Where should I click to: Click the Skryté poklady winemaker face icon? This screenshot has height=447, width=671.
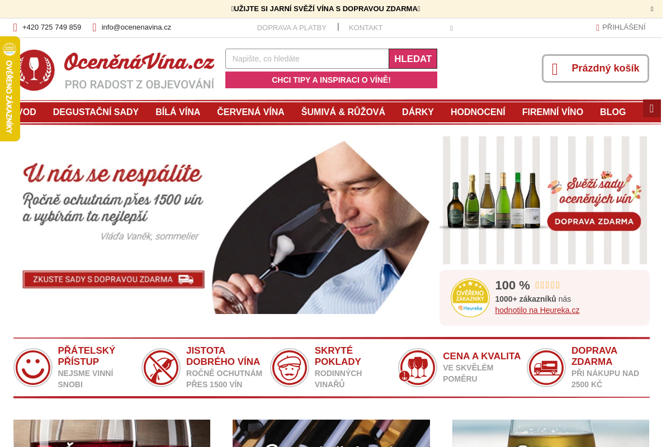coord(290,368)
